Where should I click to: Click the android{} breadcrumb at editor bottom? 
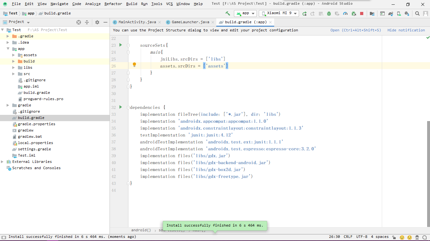coord(141,230)
